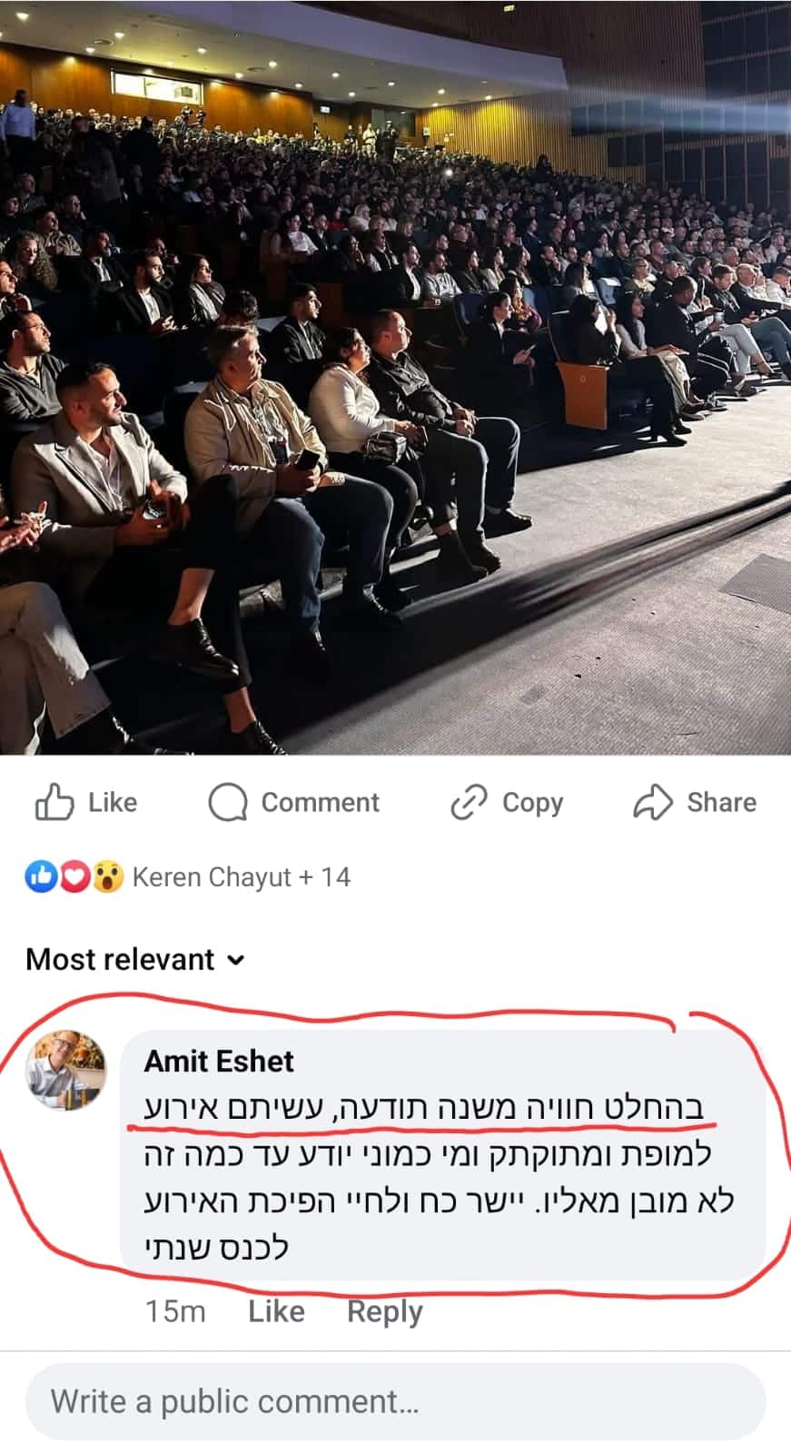
Task: Open the Amit Eshet name link
Action: click(x=219, y=1061)
